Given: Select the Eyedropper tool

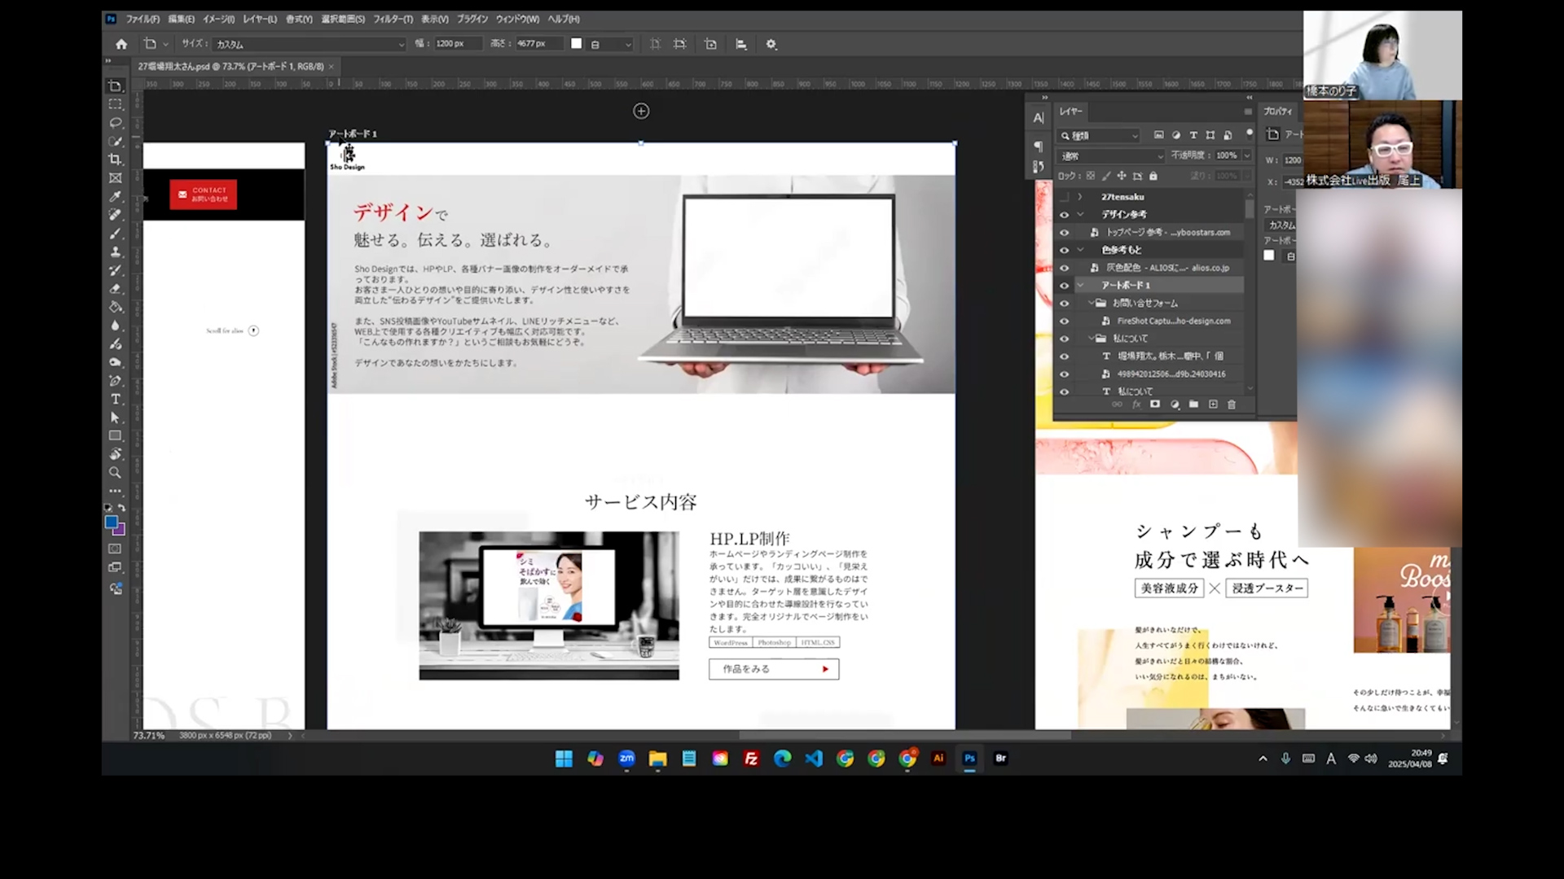Looking at the screenshot, I should (116, 196).
